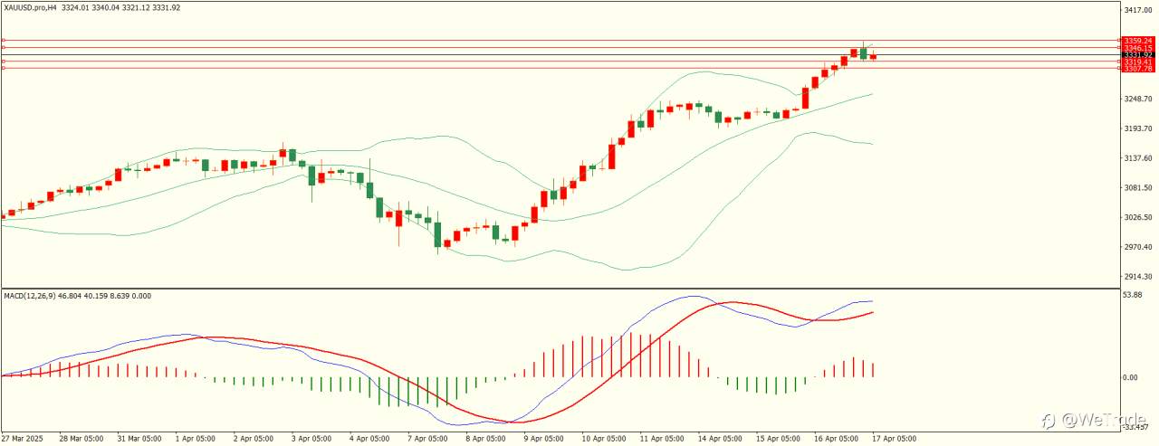This screenshot has height=446, width=1159.
Task: Click the 8 Apr 05:00 time label
Action: pyautogui.click(x=485, y=438)
